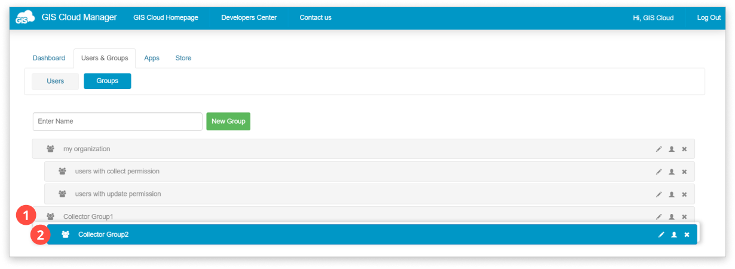Click Hi, GIS Cloud account link
This screenshot has width=735, height=269.
(653, 18)
